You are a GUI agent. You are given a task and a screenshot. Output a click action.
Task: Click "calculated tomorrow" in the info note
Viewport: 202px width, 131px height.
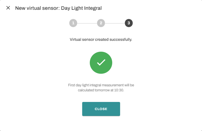[x=94, y=90]
